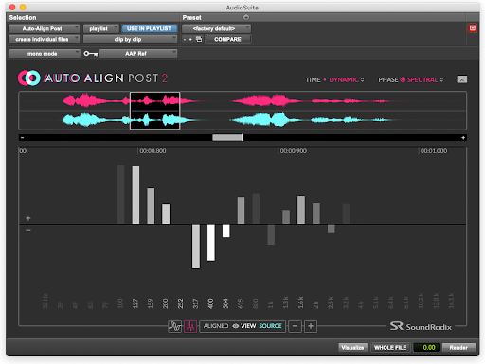The image size is (485, 364).
Task: Open the TIME DYNAMIC mode dropdown
Action: pos(347,79)
